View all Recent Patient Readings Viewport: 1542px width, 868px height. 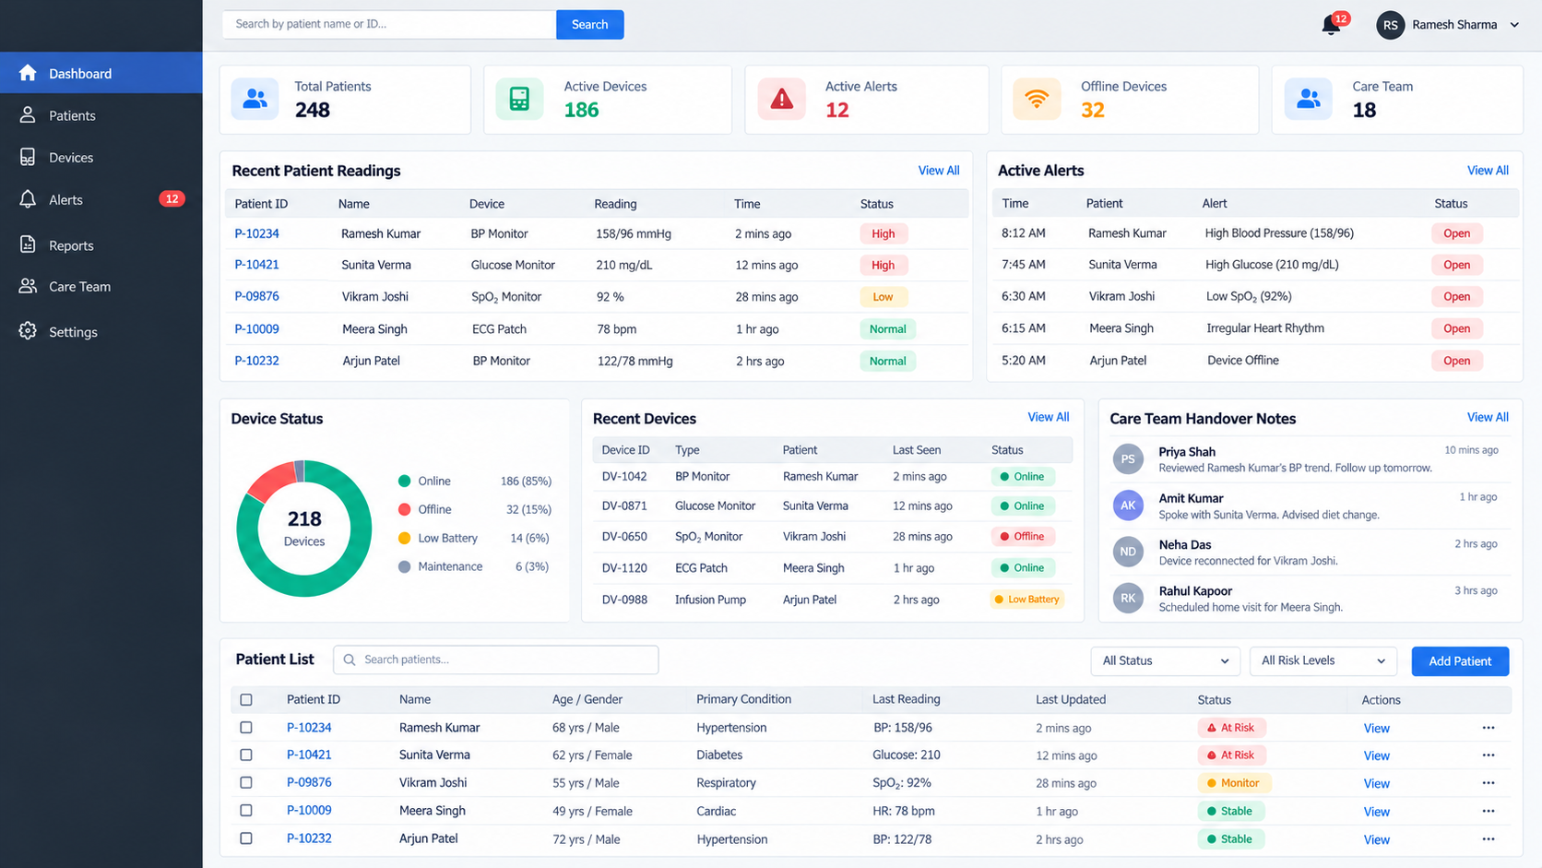point(939,171)
